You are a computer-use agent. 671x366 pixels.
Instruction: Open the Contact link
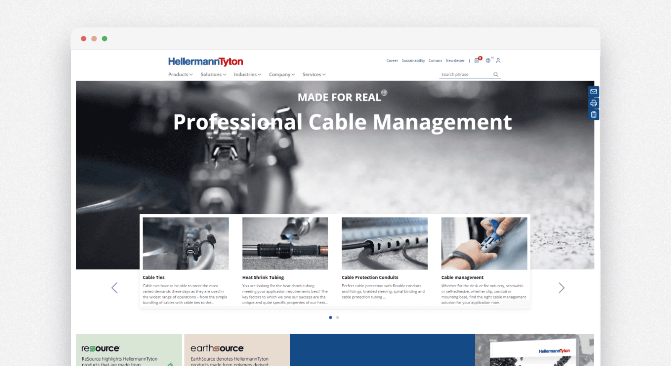click(435, 60)
